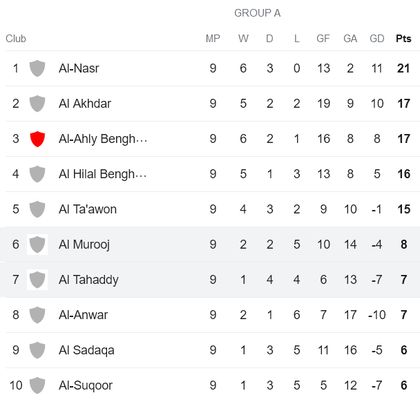Click Al-Nasr's gray shield crest icon
The height and width of the screenshot is (411, 420).
pos(37,68)
